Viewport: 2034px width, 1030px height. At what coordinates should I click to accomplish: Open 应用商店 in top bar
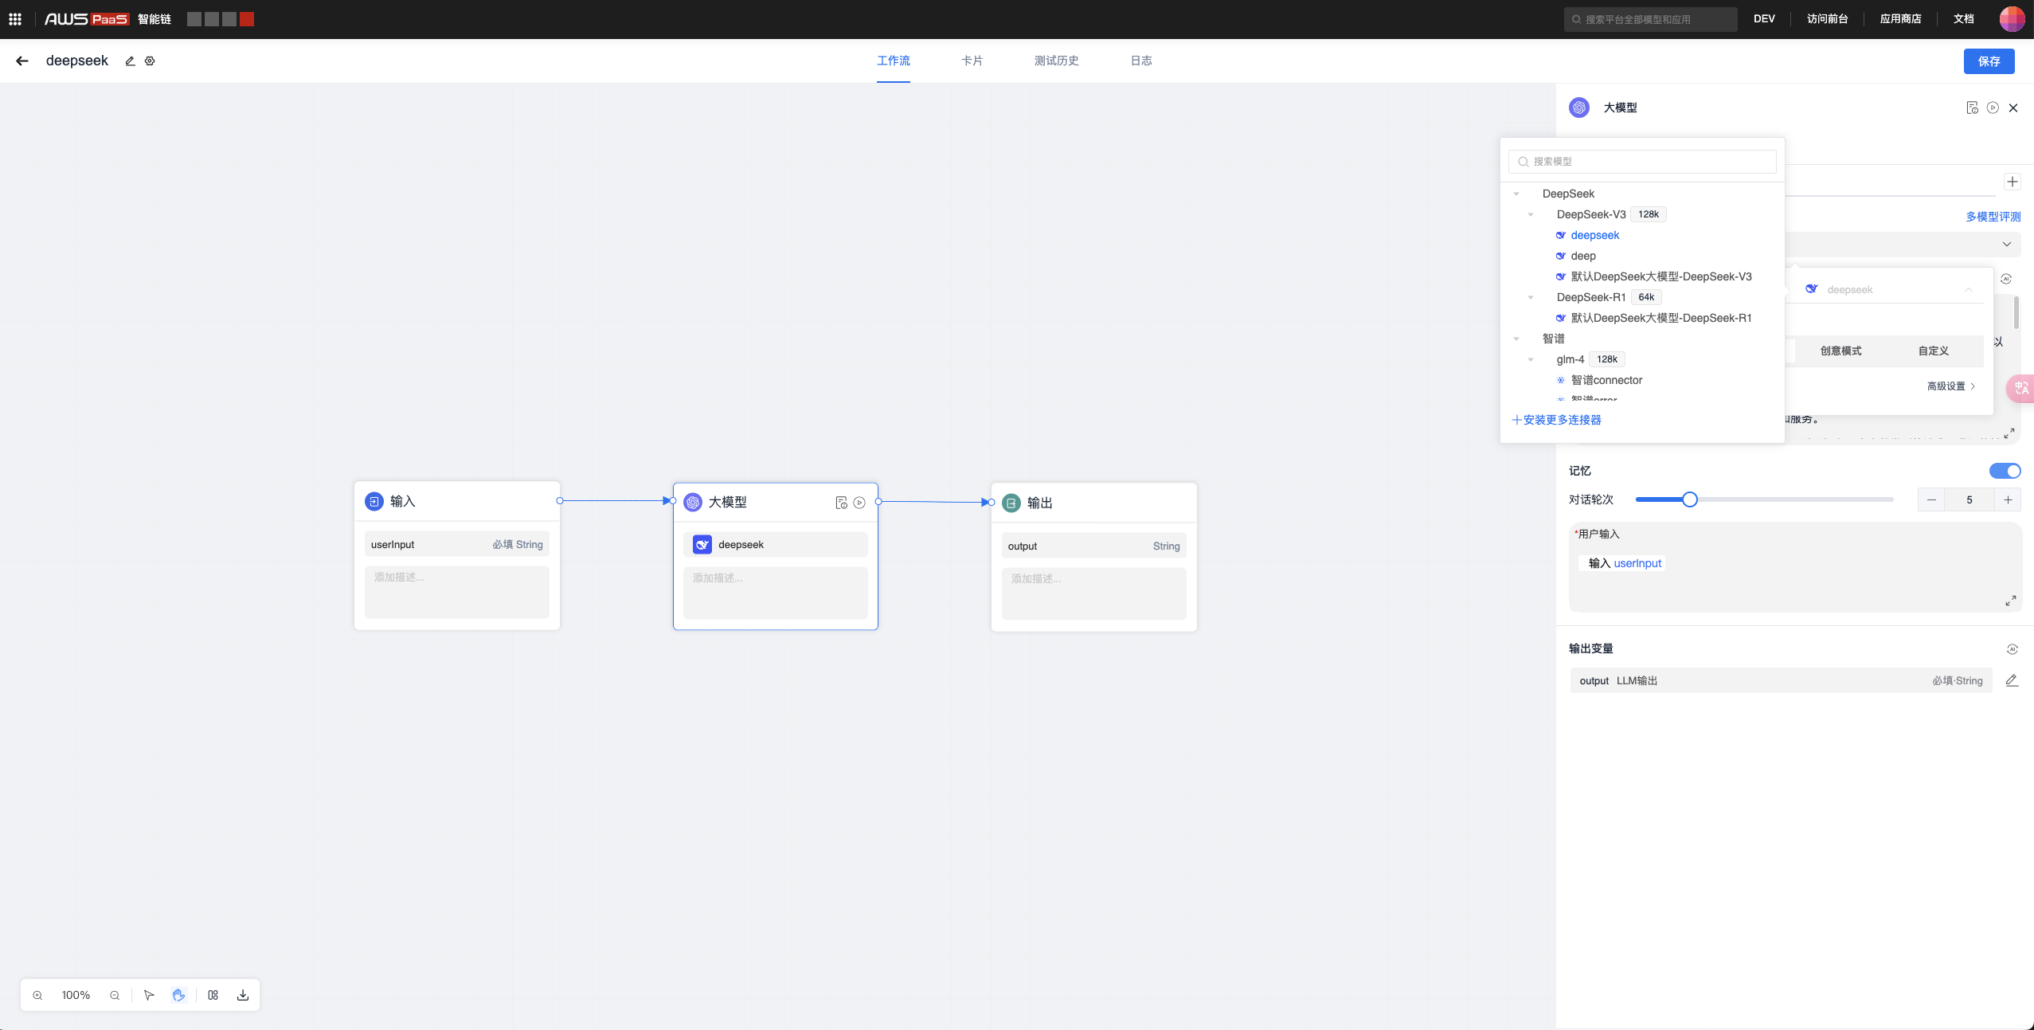click(1900, 19)
